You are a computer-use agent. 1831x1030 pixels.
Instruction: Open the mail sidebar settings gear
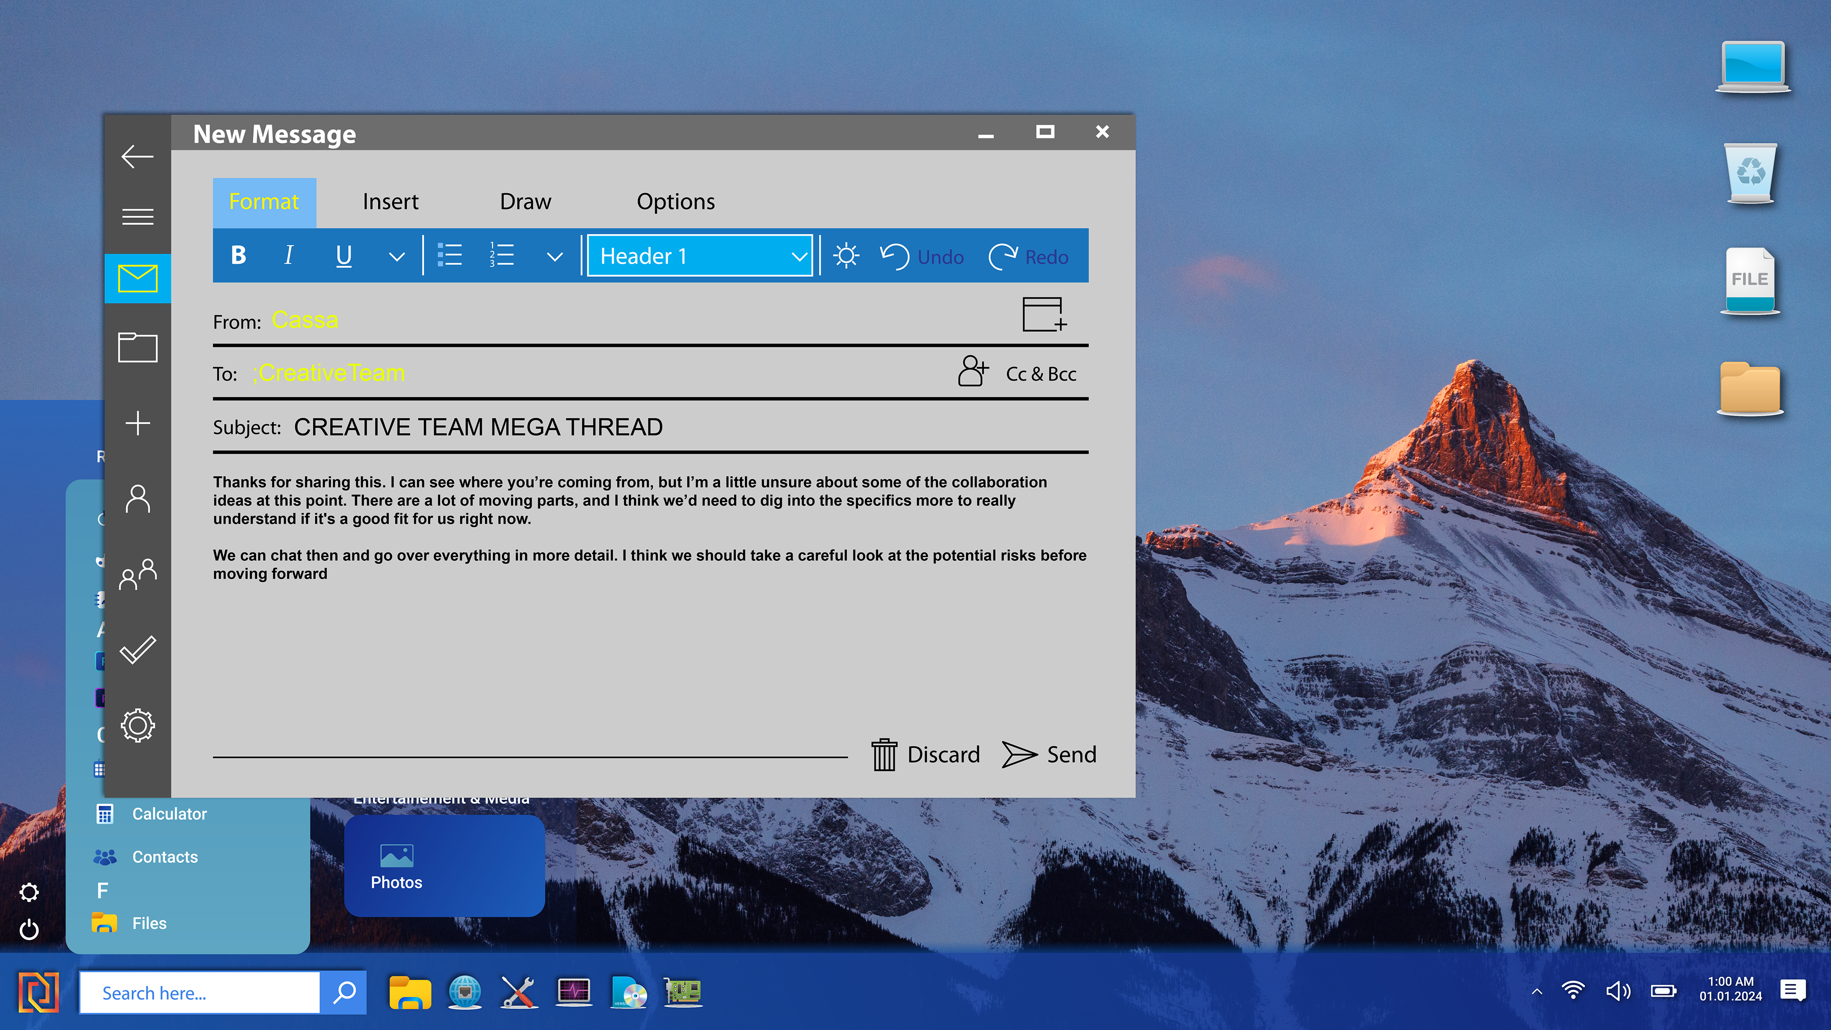[x=137, y=725]
